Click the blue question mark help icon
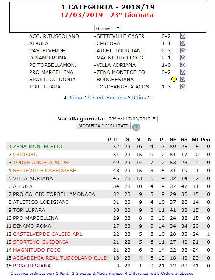 pyautogui.click(x=136, y=127)
